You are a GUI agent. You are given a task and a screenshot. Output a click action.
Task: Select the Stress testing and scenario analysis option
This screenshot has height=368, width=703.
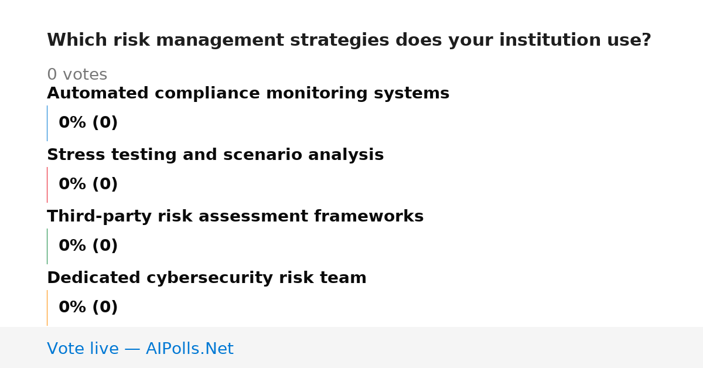(215, 155)
